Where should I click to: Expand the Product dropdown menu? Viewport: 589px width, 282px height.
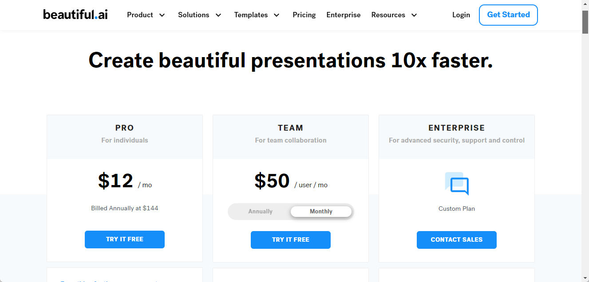146,15
